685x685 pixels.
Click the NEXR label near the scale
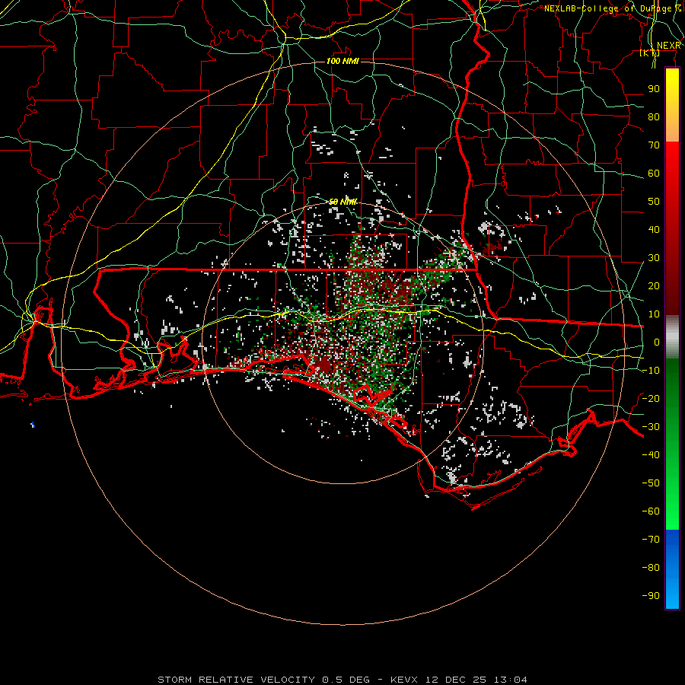(669, 46)
